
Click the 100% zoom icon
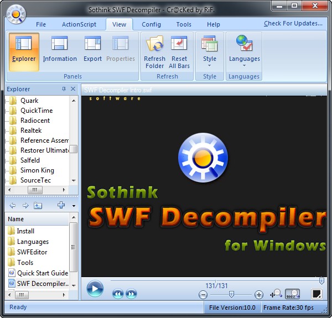293,294
